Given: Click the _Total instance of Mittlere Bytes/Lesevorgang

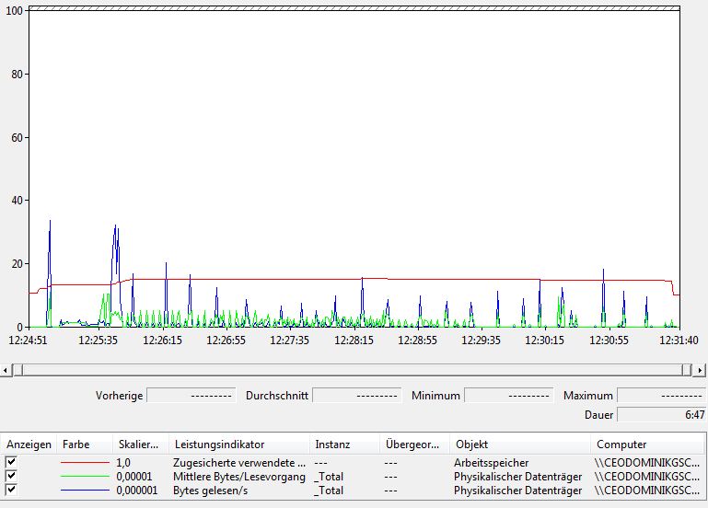Looking at the screenshot, I should tap(330, 477).
